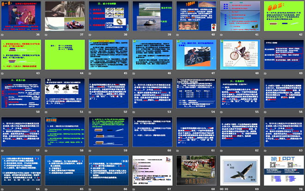
Task: Click the slide number label 39
Action: pos(169,35)
